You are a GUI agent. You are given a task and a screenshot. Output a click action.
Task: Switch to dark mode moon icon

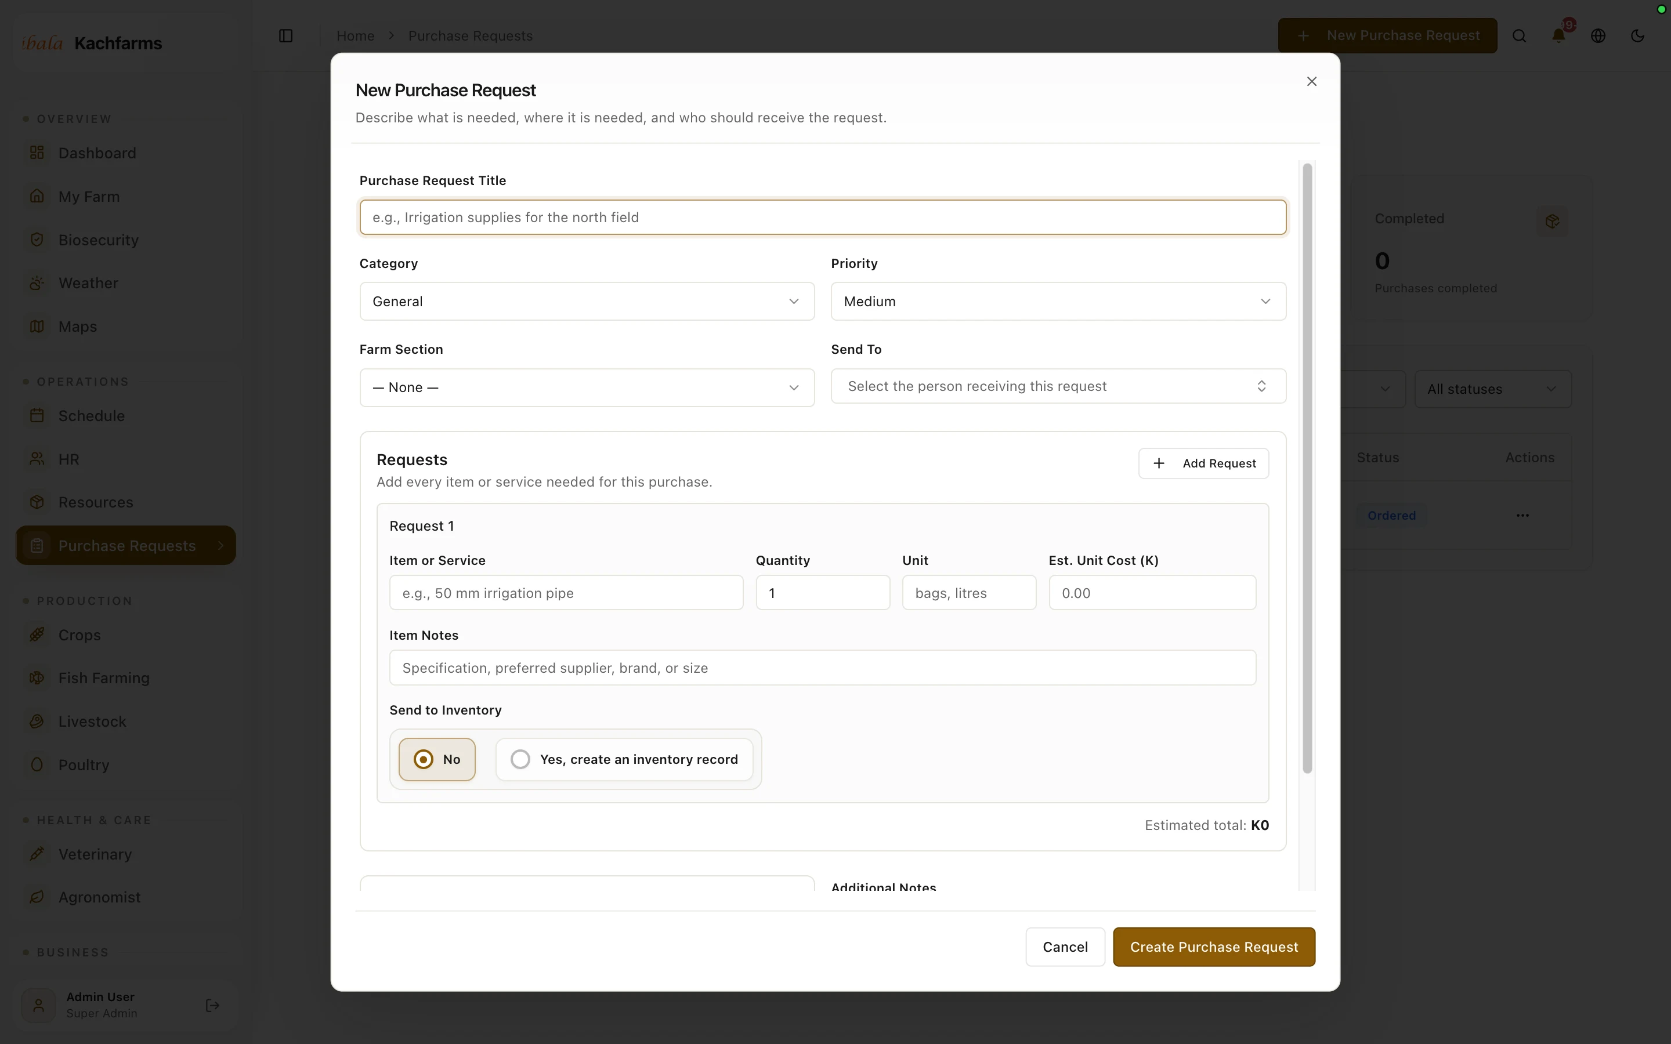coord(1637,36)
